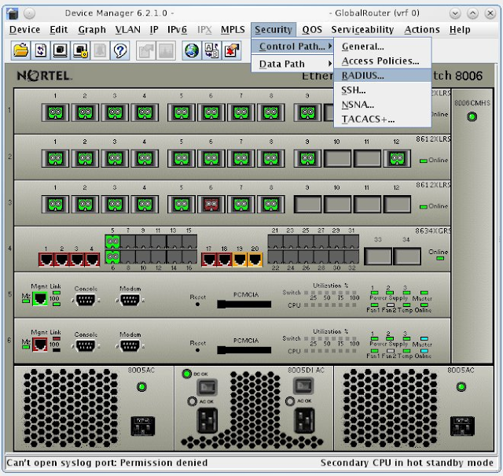Choose NSNA... from the Control Path submenu
This screenshot has width=503, height=476.
(383, 105)
